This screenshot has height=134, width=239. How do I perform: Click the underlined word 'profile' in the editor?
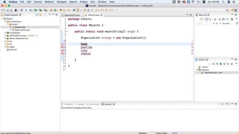pyautogui.click(x=86, y=47)
